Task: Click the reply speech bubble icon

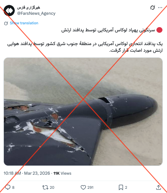Action: pos(8,187)
